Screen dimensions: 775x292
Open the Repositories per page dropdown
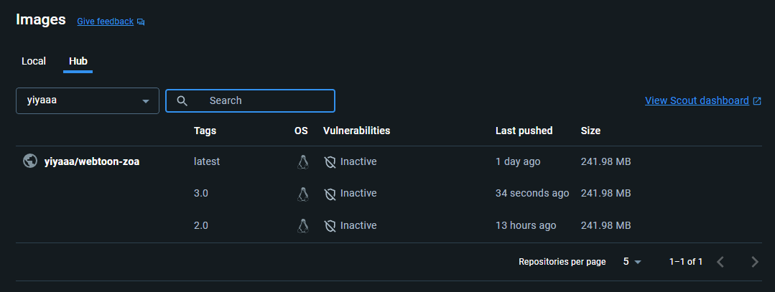632,262
